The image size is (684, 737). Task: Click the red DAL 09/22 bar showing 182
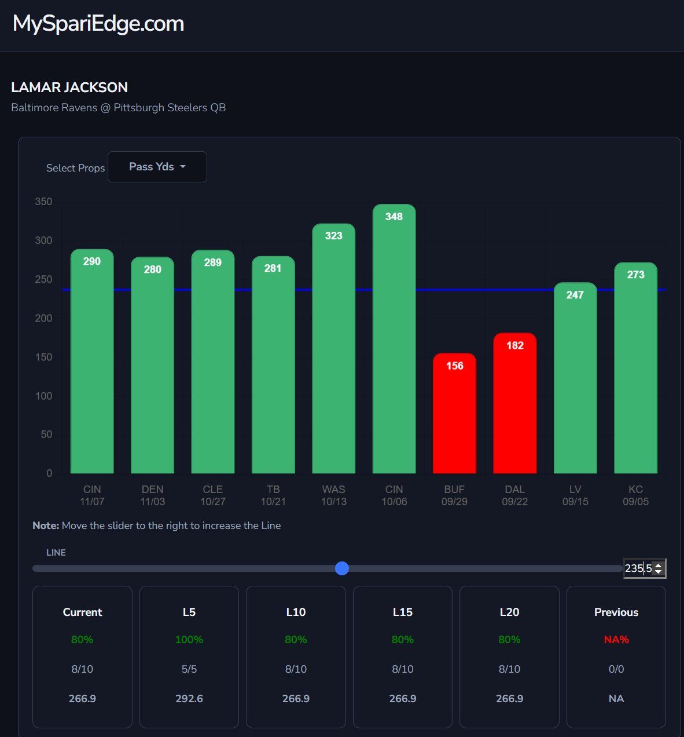pos(515,403)
